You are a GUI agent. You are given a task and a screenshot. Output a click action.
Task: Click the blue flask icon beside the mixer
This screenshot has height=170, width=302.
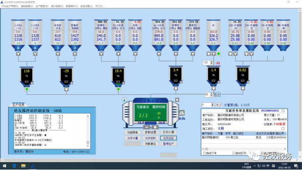124,100
